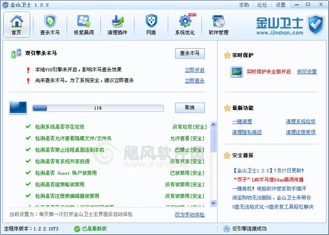Select row 检测是否 Guest 账户被禁用
329x235 pixels.
point(116,173)
